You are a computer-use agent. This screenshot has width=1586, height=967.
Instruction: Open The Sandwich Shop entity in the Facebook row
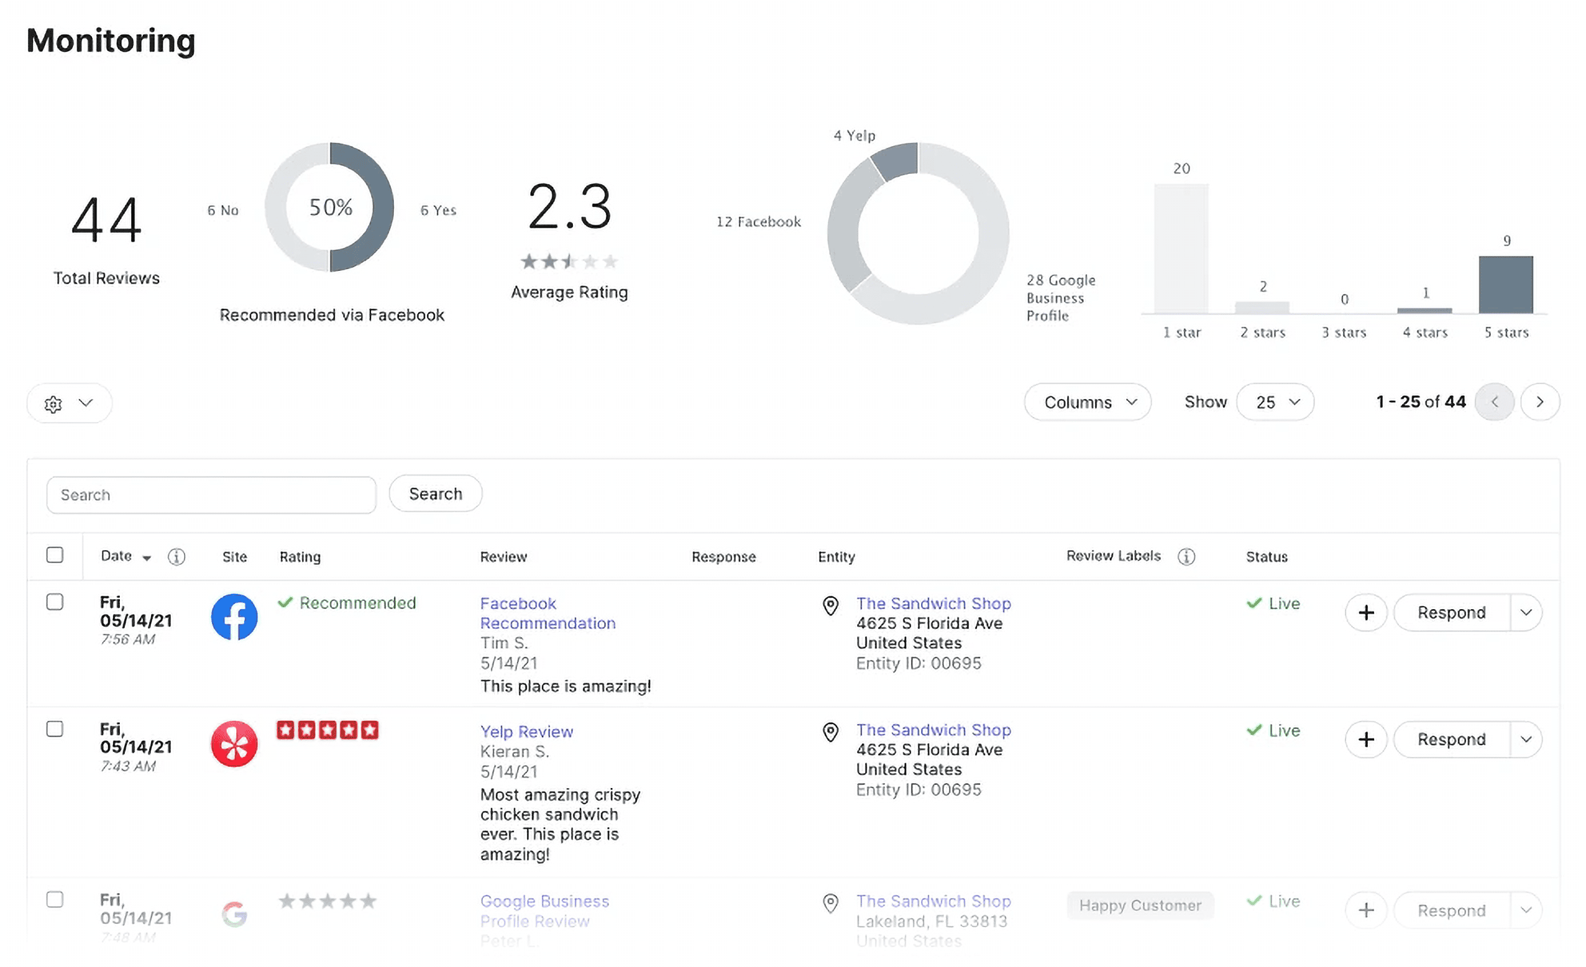(933, 604)
